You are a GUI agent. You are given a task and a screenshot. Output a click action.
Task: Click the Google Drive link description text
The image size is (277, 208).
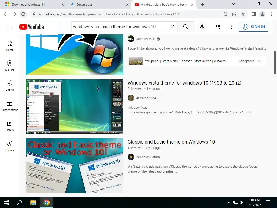pyautogui.click(x=190, y=112)
